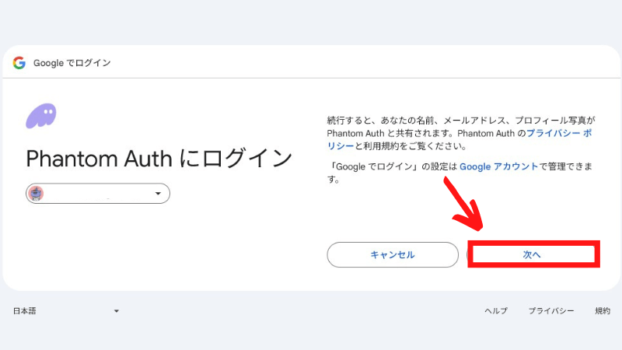The image size is (622, 350).
Task: Click the data sharing description paragraph
Action: 461,133
